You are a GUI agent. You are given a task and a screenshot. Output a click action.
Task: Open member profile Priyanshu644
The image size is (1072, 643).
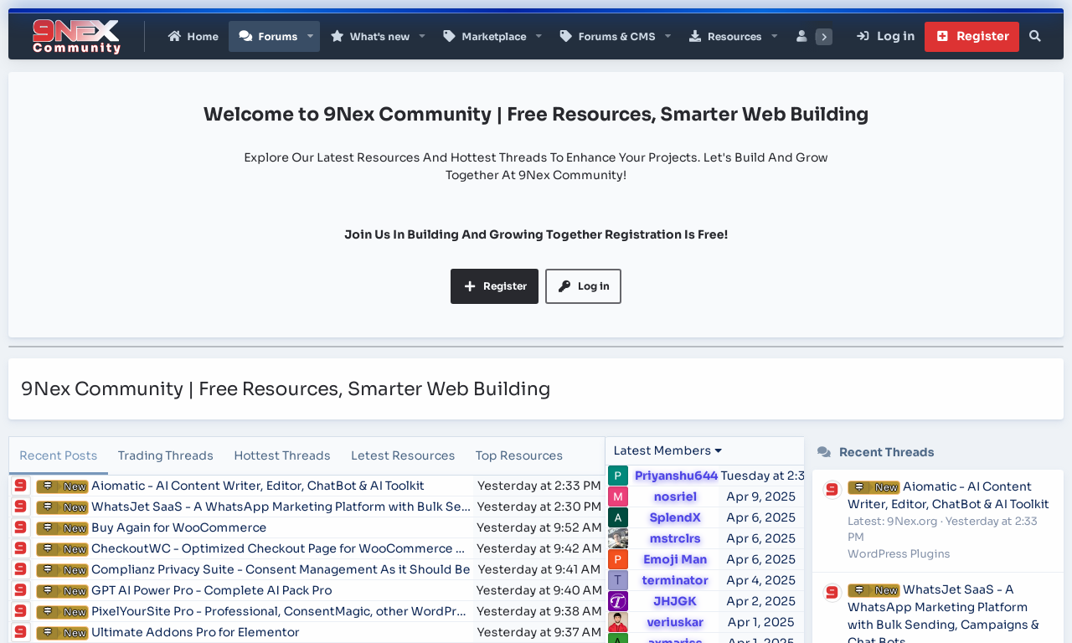[676, 476]
